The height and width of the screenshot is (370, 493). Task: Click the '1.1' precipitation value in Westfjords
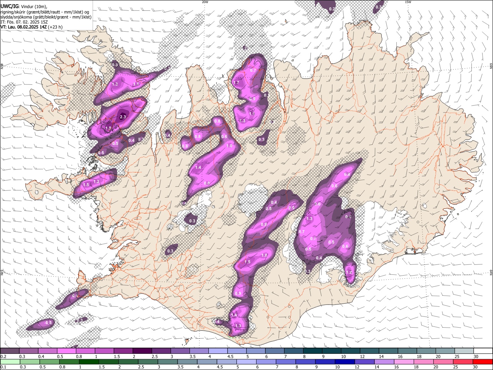tap(136, 84)
